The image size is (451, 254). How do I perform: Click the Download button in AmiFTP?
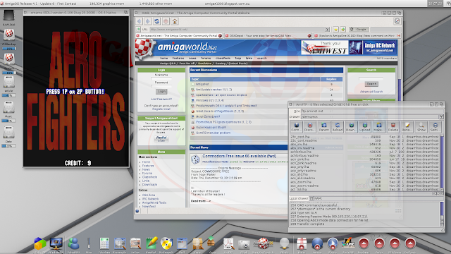click(351, 127)
